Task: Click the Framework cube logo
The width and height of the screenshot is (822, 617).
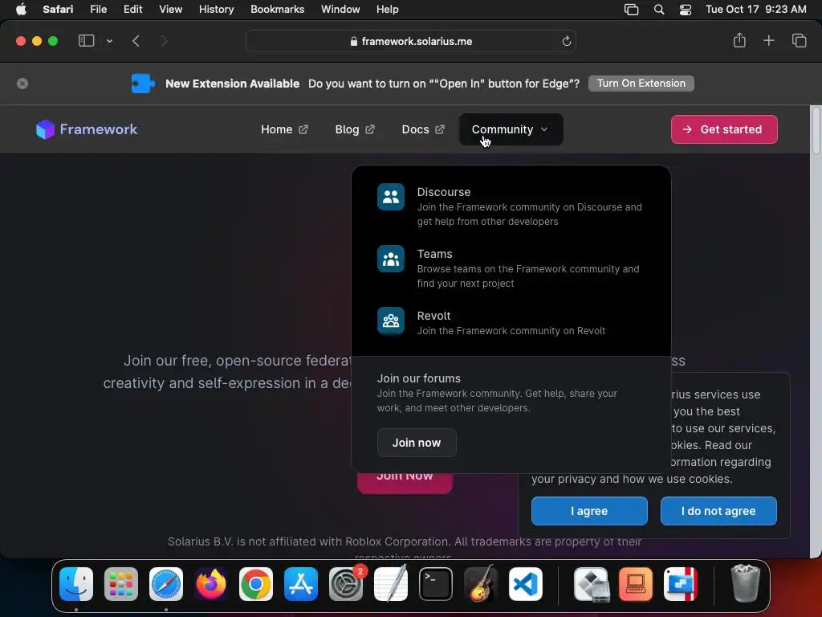Action: click(45, 129)
